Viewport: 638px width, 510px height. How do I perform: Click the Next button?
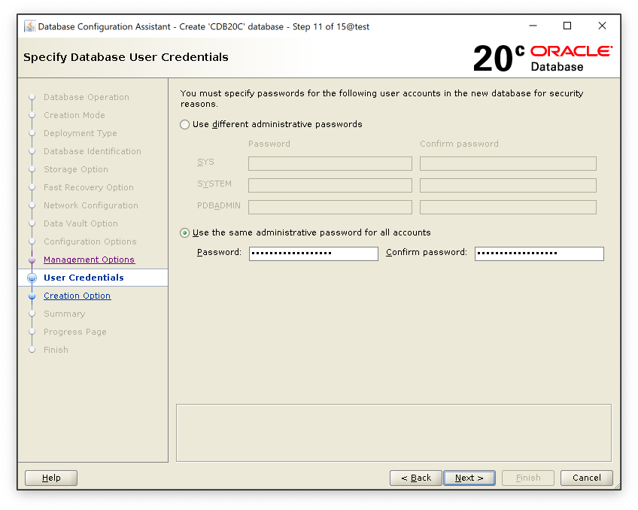click(469, 478)
